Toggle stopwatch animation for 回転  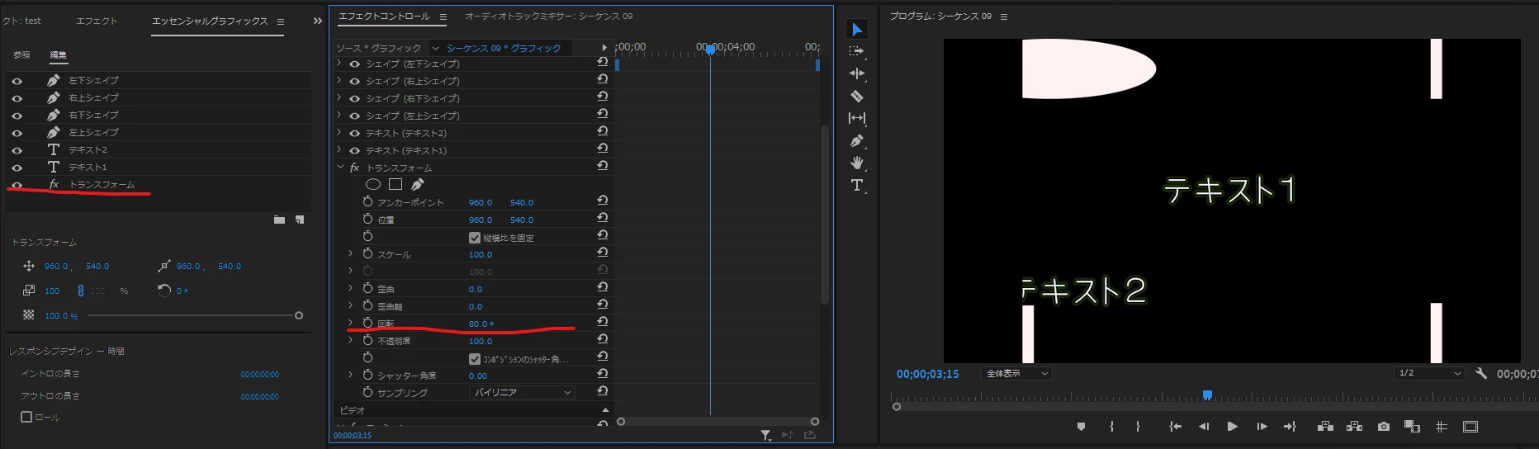[367, 323]
